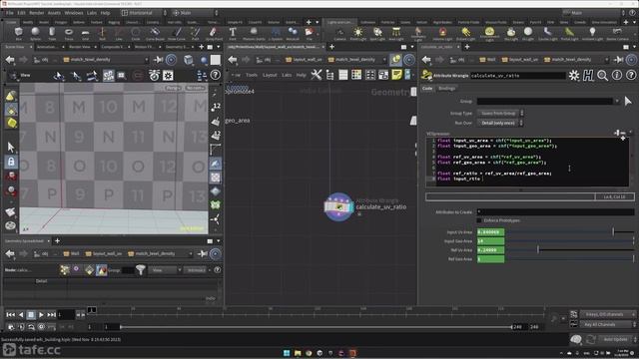Select the Draw Curve shelf tool
This screenshot has width=639, height=359.
[x=177, y=33]
